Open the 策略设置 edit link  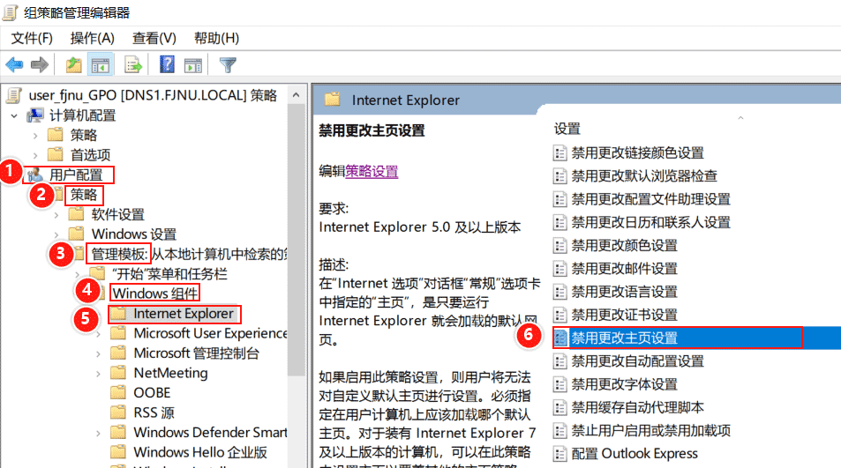372,171
